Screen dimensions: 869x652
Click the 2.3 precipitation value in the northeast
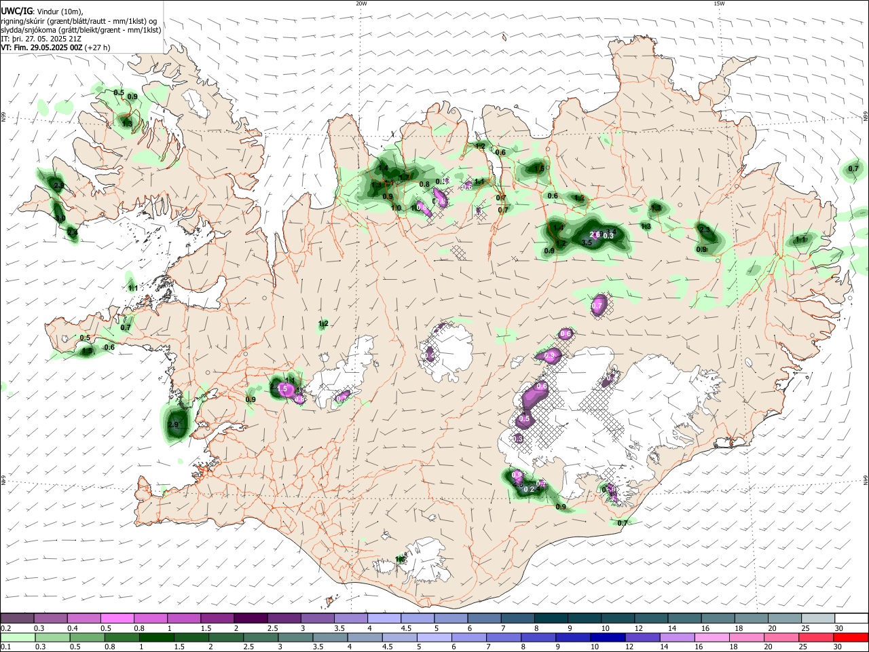705,230
